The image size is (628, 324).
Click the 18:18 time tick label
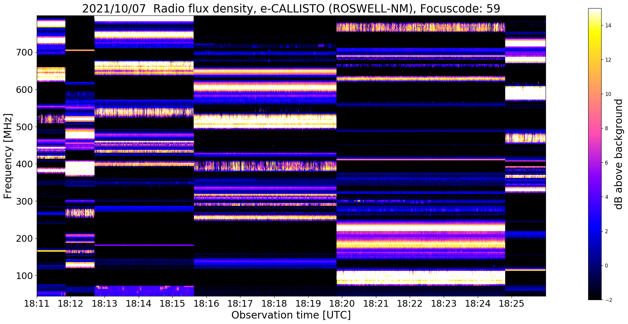coord(274,303)
